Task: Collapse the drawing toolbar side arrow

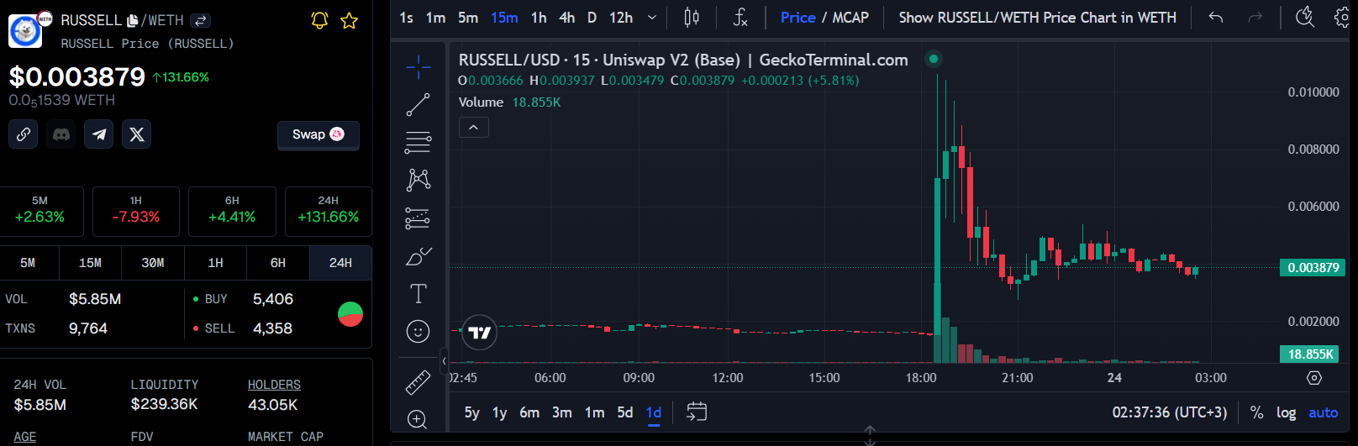Action: click(x=444, y=361)
